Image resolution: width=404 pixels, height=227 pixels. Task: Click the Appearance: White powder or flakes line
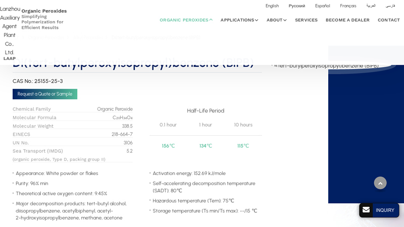click(x=57, y=174)
